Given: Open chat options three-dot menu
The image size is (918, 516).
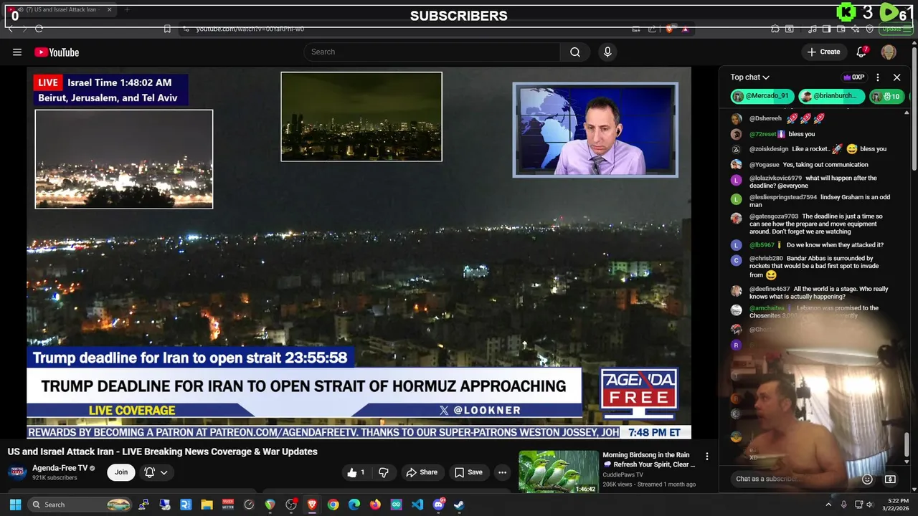Looking at the screenshot, I should (x=878, y=77).
